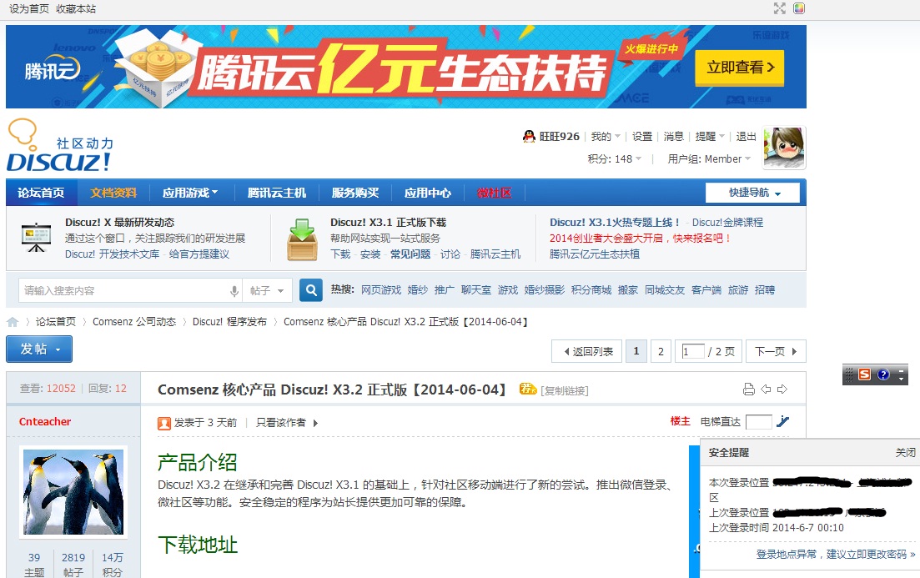Screen dimensions: 920x578
Task: Open the 发帖 new post dropdown button
Action: [x=39, y=349]
